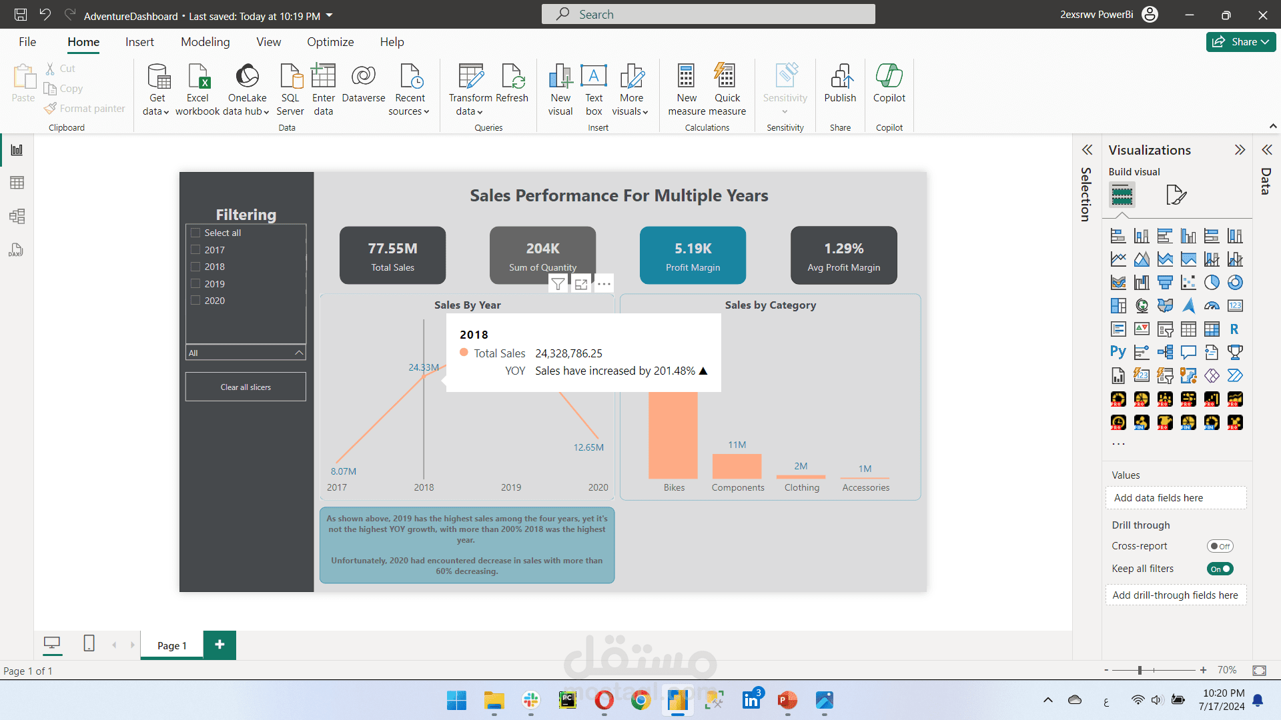Screen dimensions: 1281x720
Task: Switch to the desktop layout view
Action: tap(52, 643)
